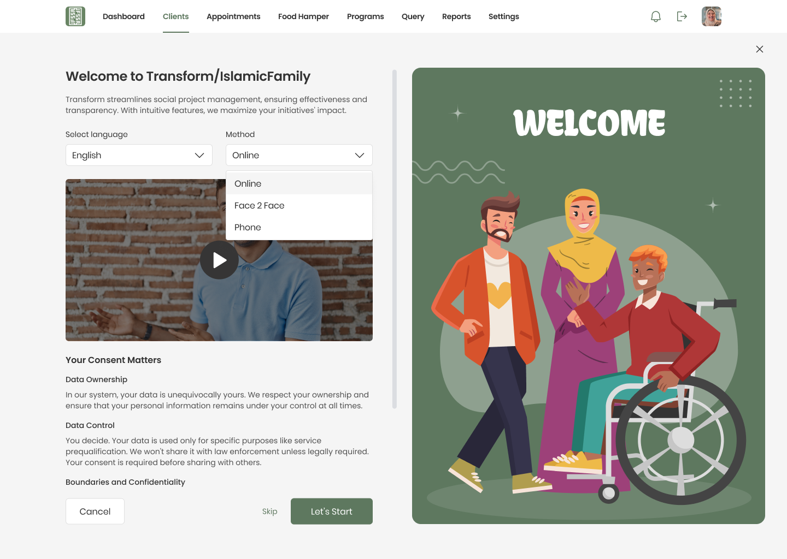Click the green maze app logo
787x559 pixels.
[75, 16]
